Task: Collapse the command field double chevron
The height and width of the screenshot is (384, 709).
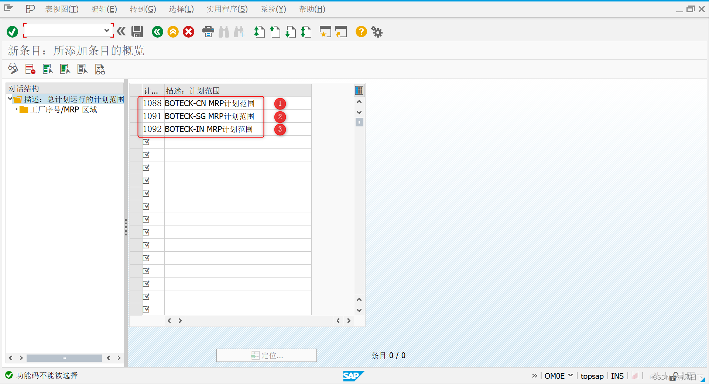Action: coord(121,32)
